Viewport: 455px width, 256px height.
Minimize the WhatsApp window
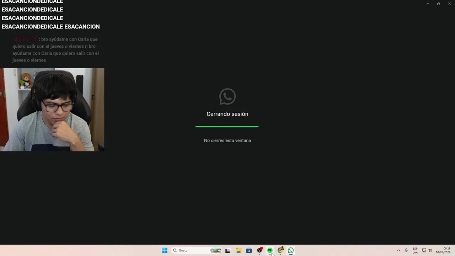[428, 4]
